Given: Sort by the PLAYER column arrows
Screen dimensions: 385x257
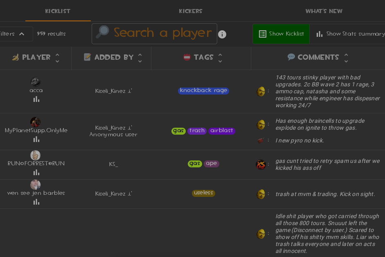Looking at the screenshot, I should [x=57, y=58].
